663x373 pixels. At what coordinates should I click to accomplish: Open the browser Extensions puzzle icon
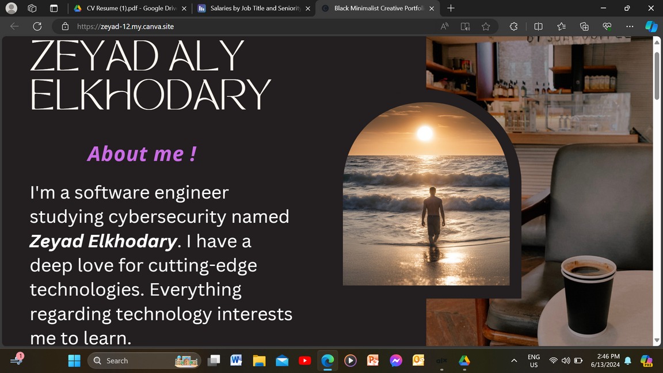point(514,26)
